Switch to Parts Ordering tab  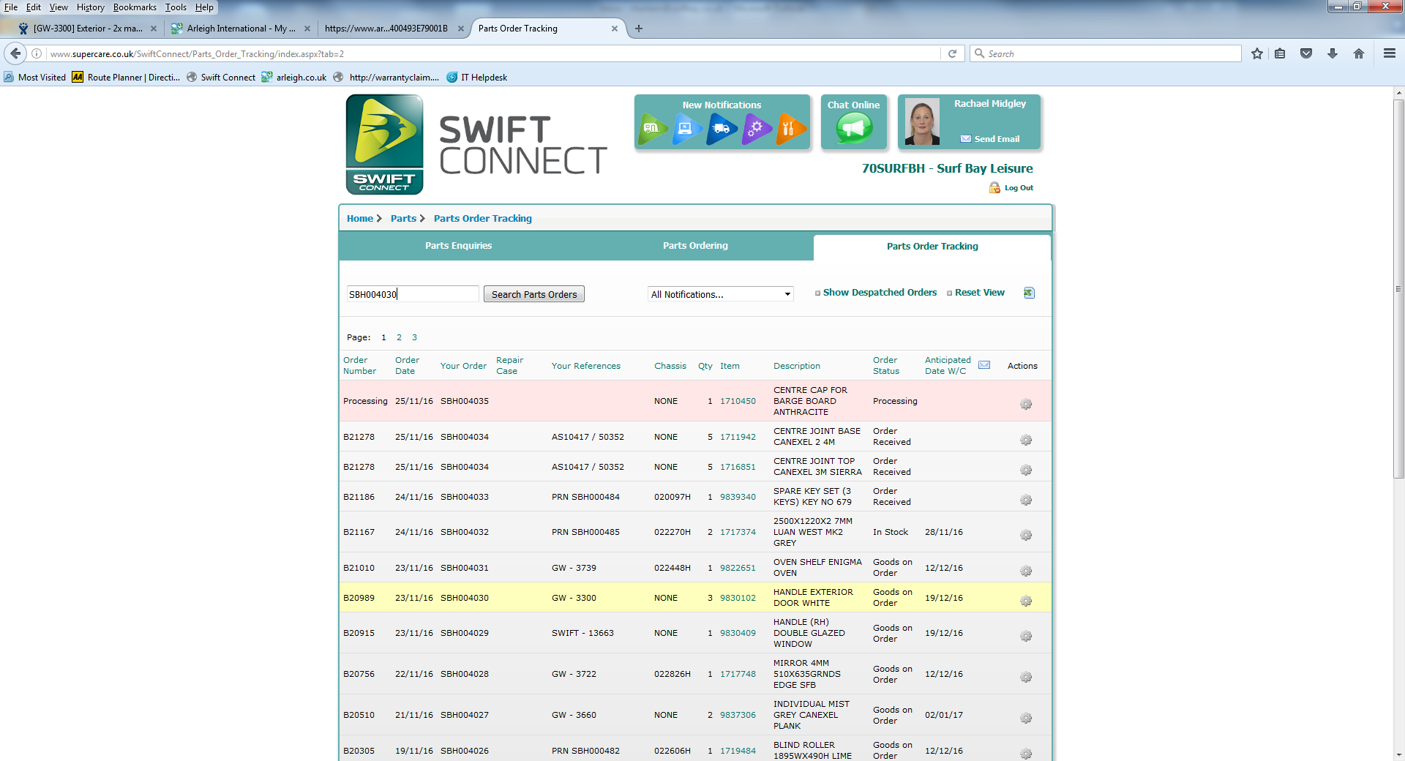pyautogui.click(x=695, y=246)
